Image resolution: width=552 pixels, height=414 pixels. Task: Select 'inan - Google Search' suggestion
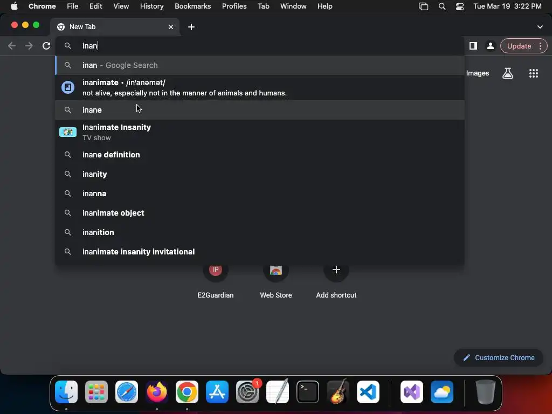[260, 65]
